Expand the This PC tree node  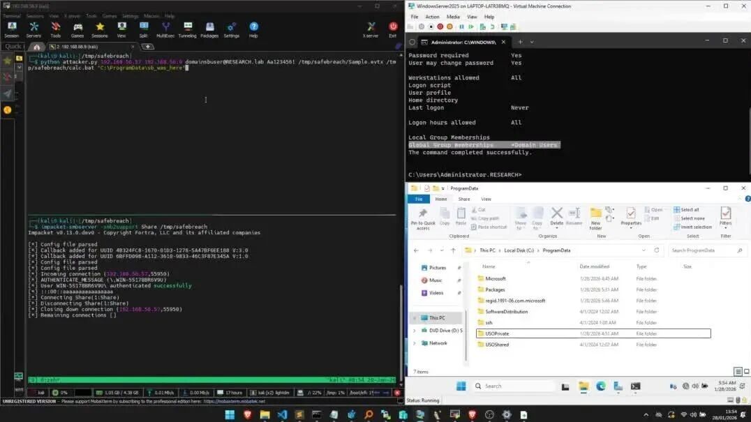point(415,317)
